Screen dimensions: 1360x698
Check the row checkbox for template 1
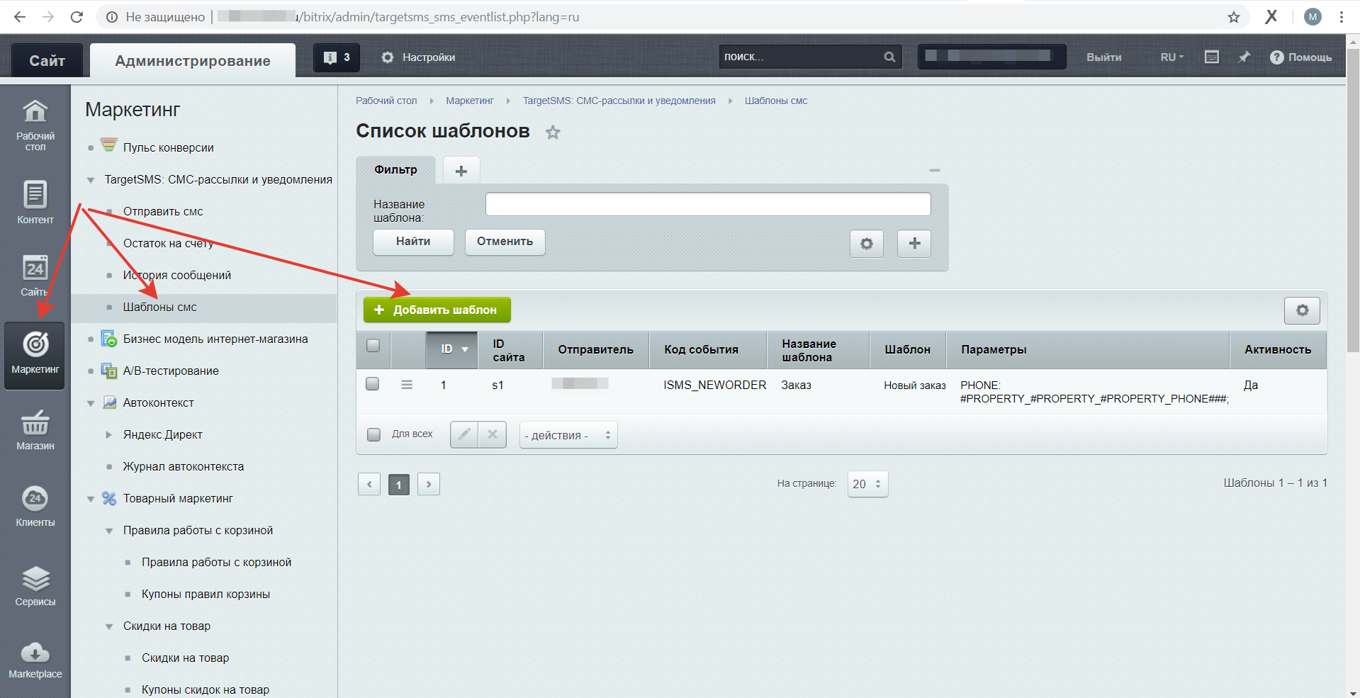[x=373, y=384]
